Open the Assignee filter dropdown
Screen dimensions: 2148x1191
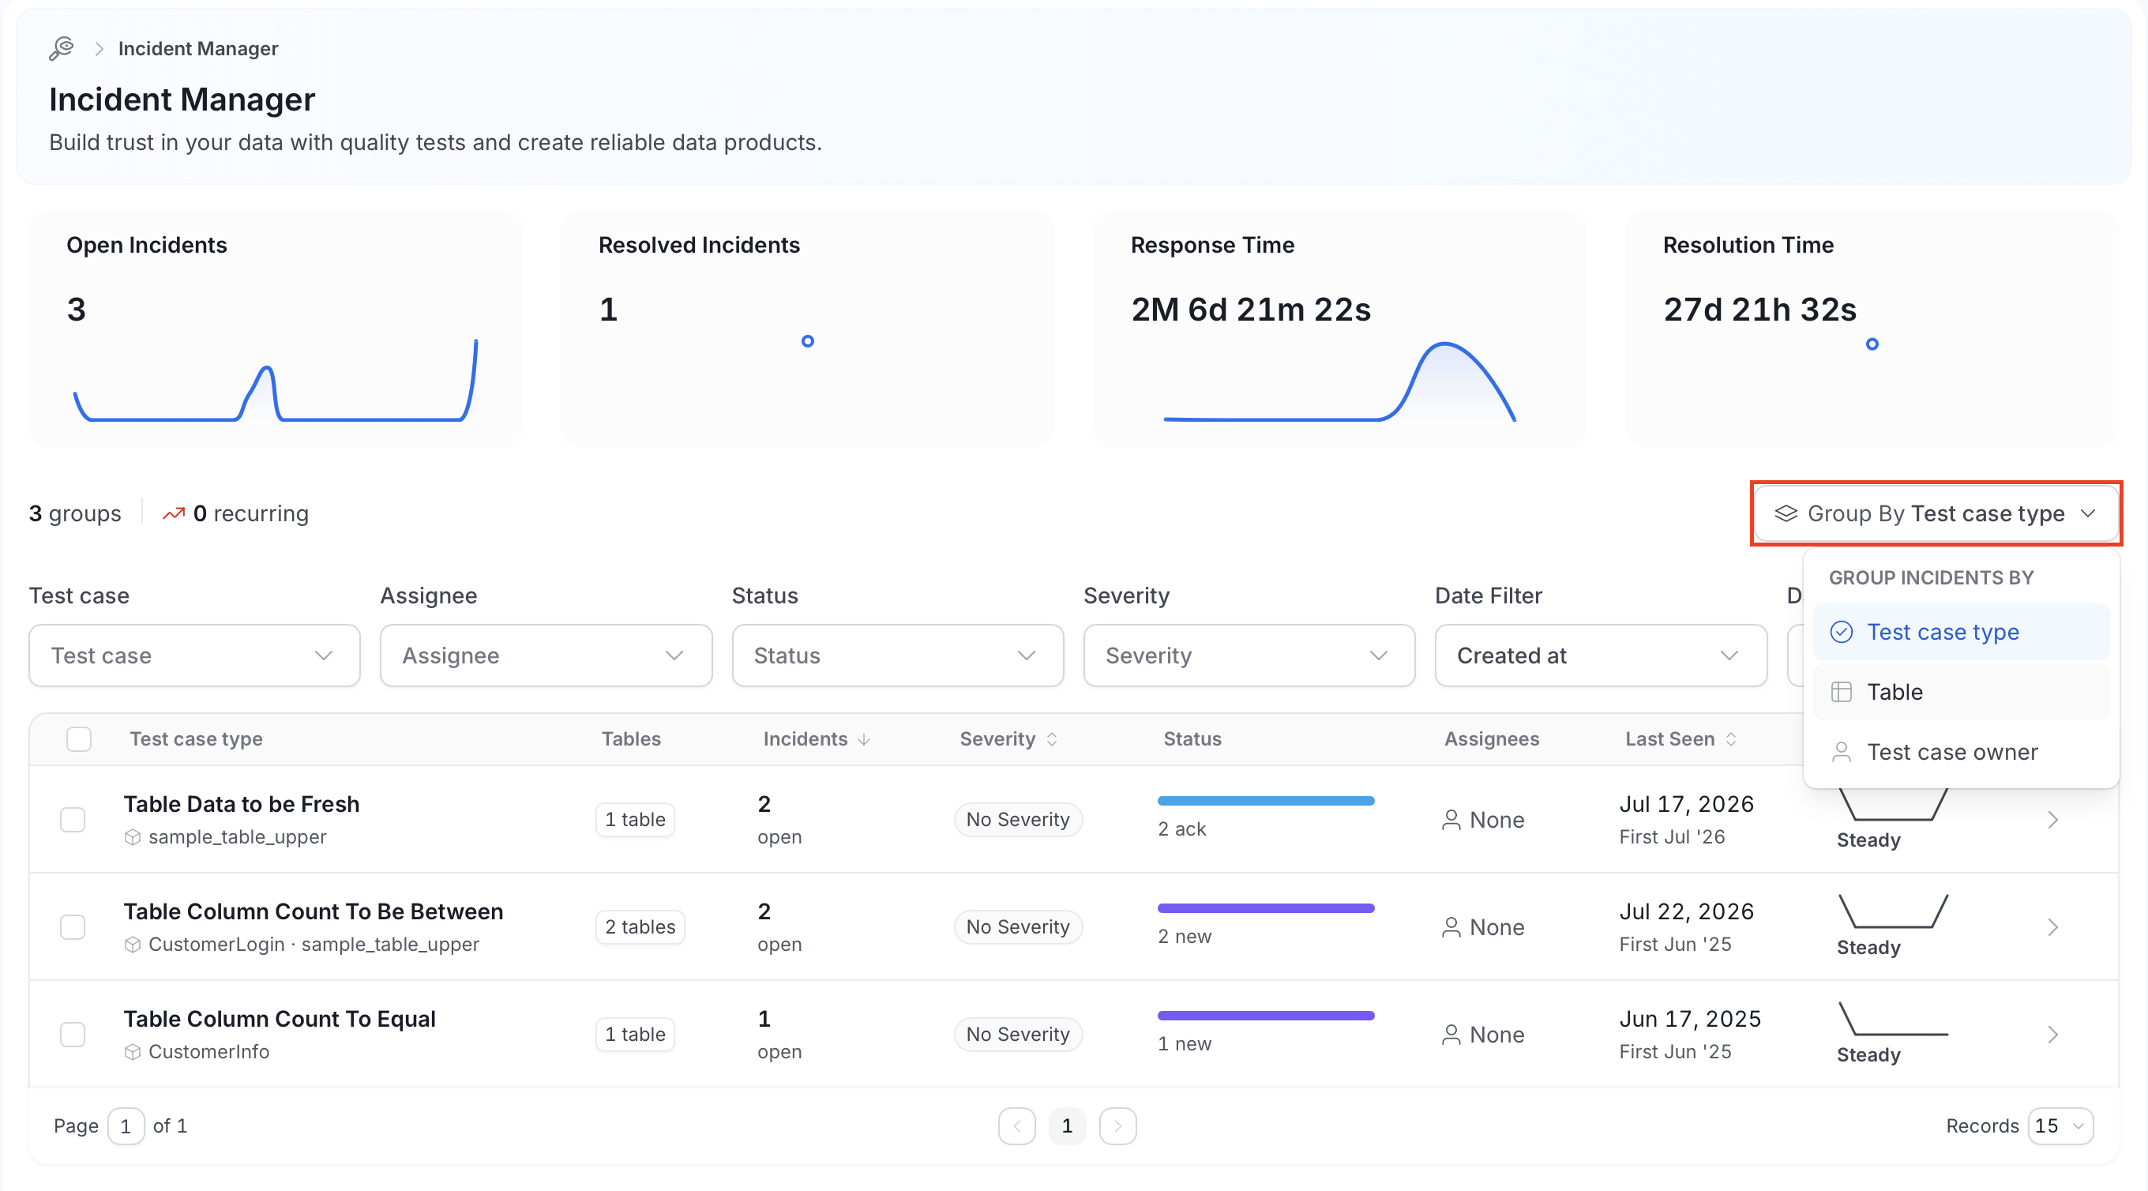coord(546,656)
